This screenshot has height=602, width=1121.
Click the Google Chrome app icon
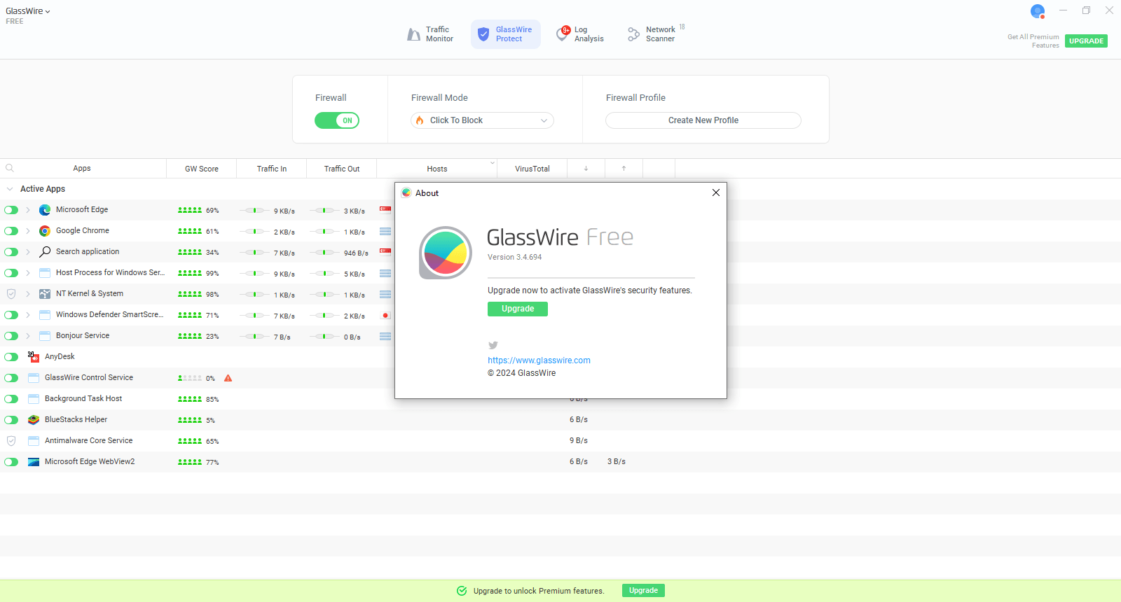coord(45,231)
